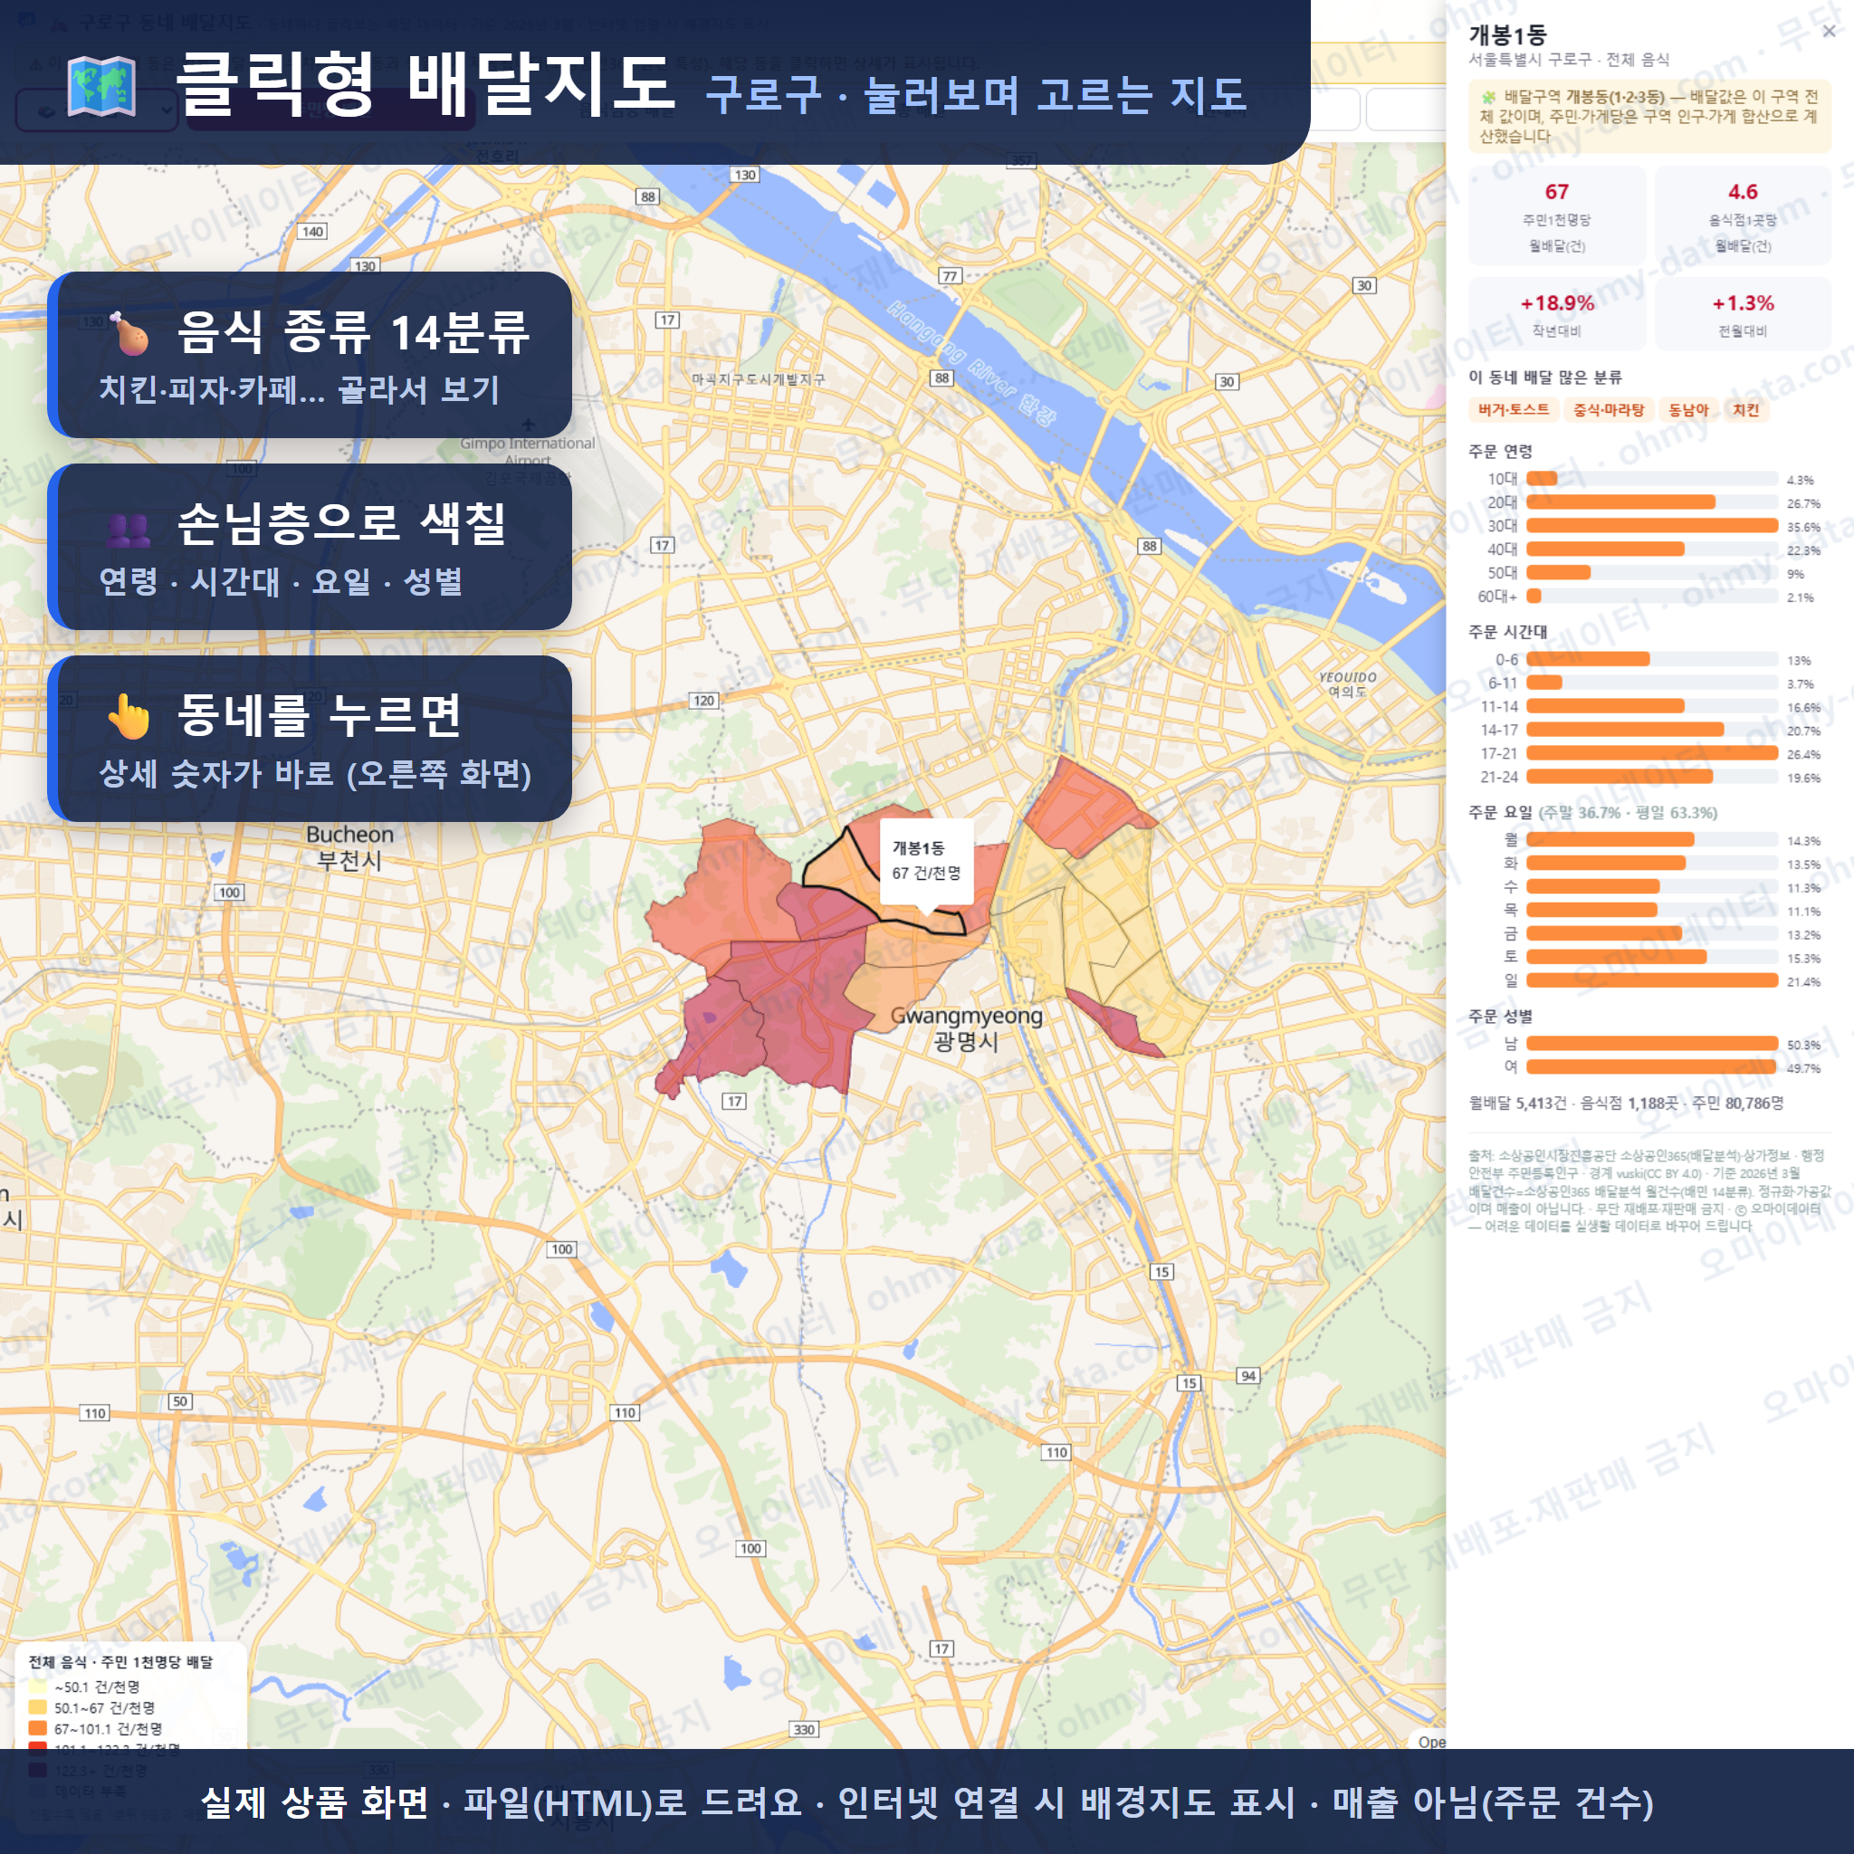Click the 10대 age bar showing 4.3%
This screenshot has width=1854, height=1854.
(x=1651, y=479)
